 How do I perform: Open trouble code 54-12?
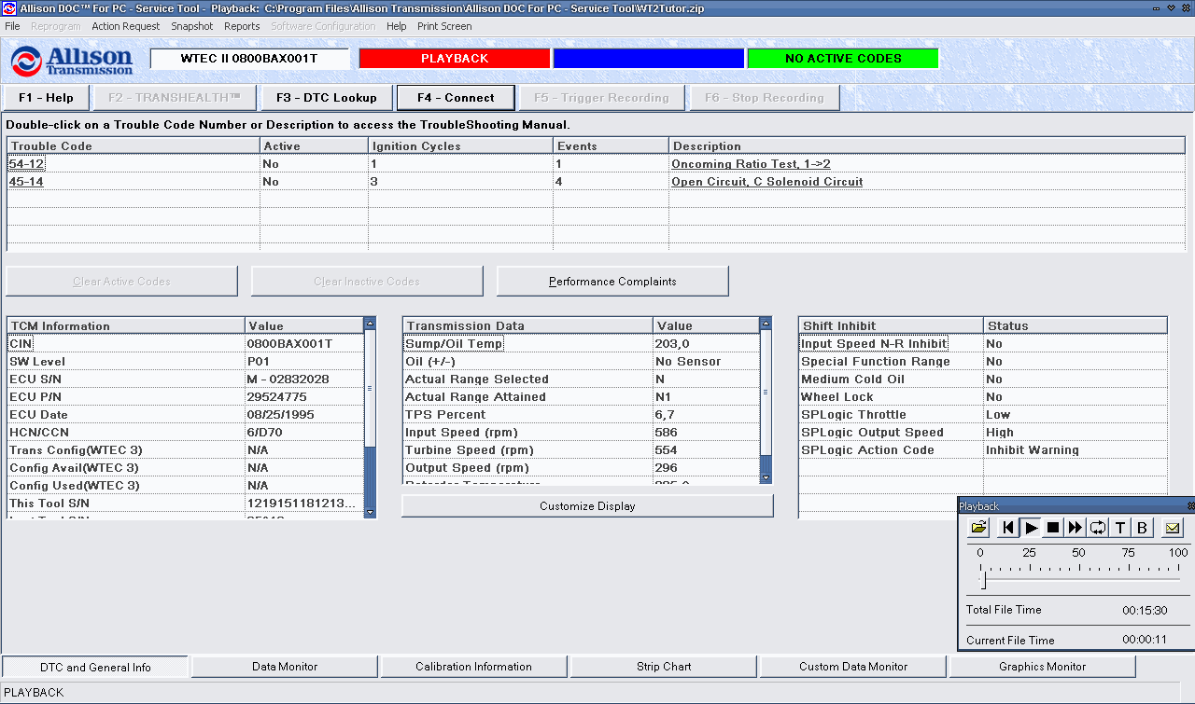(x=26, y=164)
